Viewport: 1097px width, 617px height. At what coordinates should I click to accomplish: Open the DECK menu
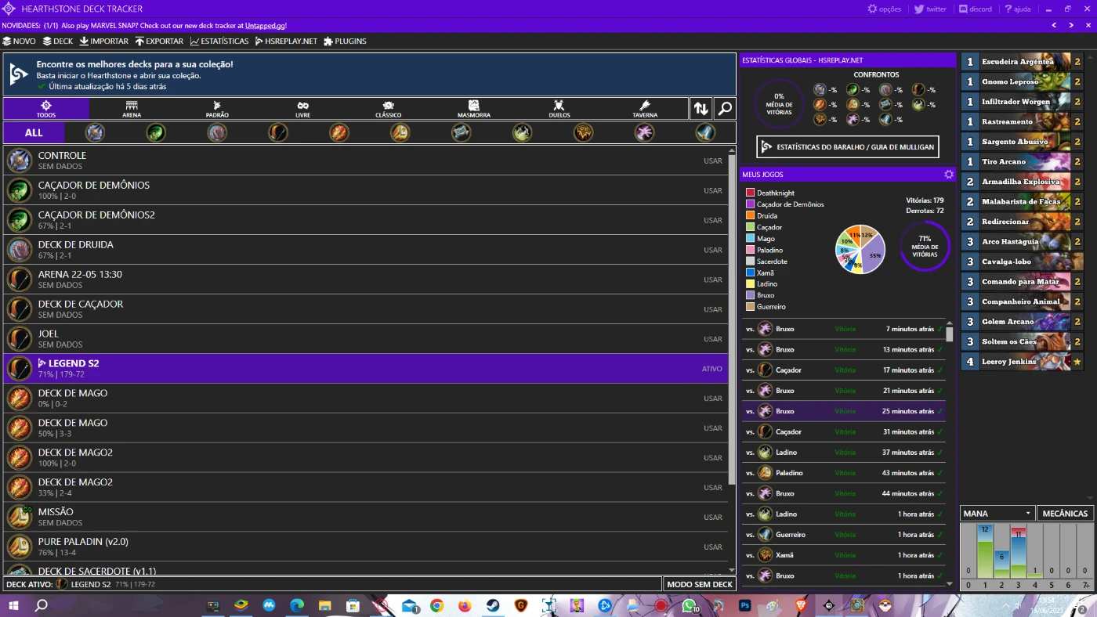click(x=58, y=41)
